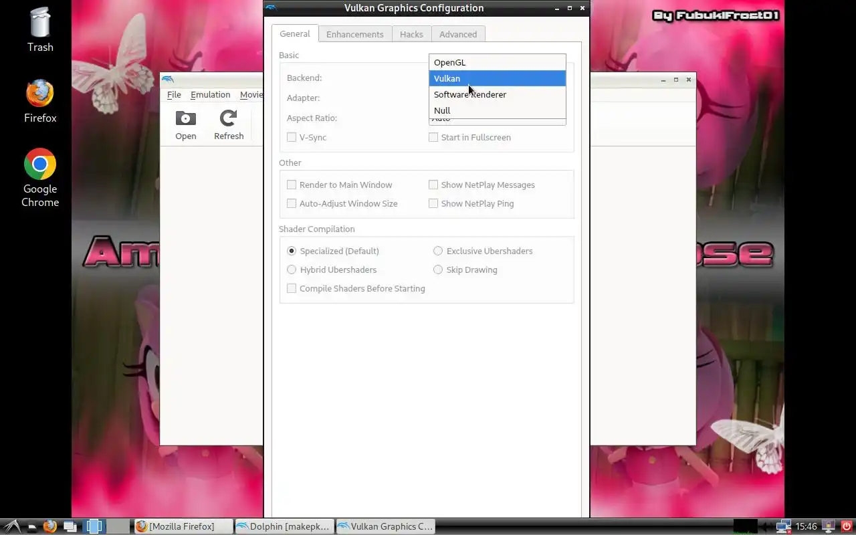Switch to the Advanced tab

pos(458,34)
